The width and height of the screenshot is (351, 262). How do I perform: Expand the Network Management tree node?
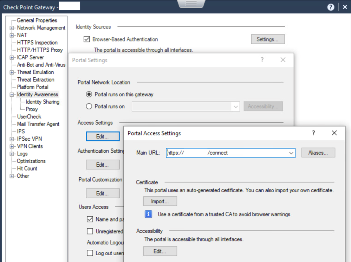[12, 28]
